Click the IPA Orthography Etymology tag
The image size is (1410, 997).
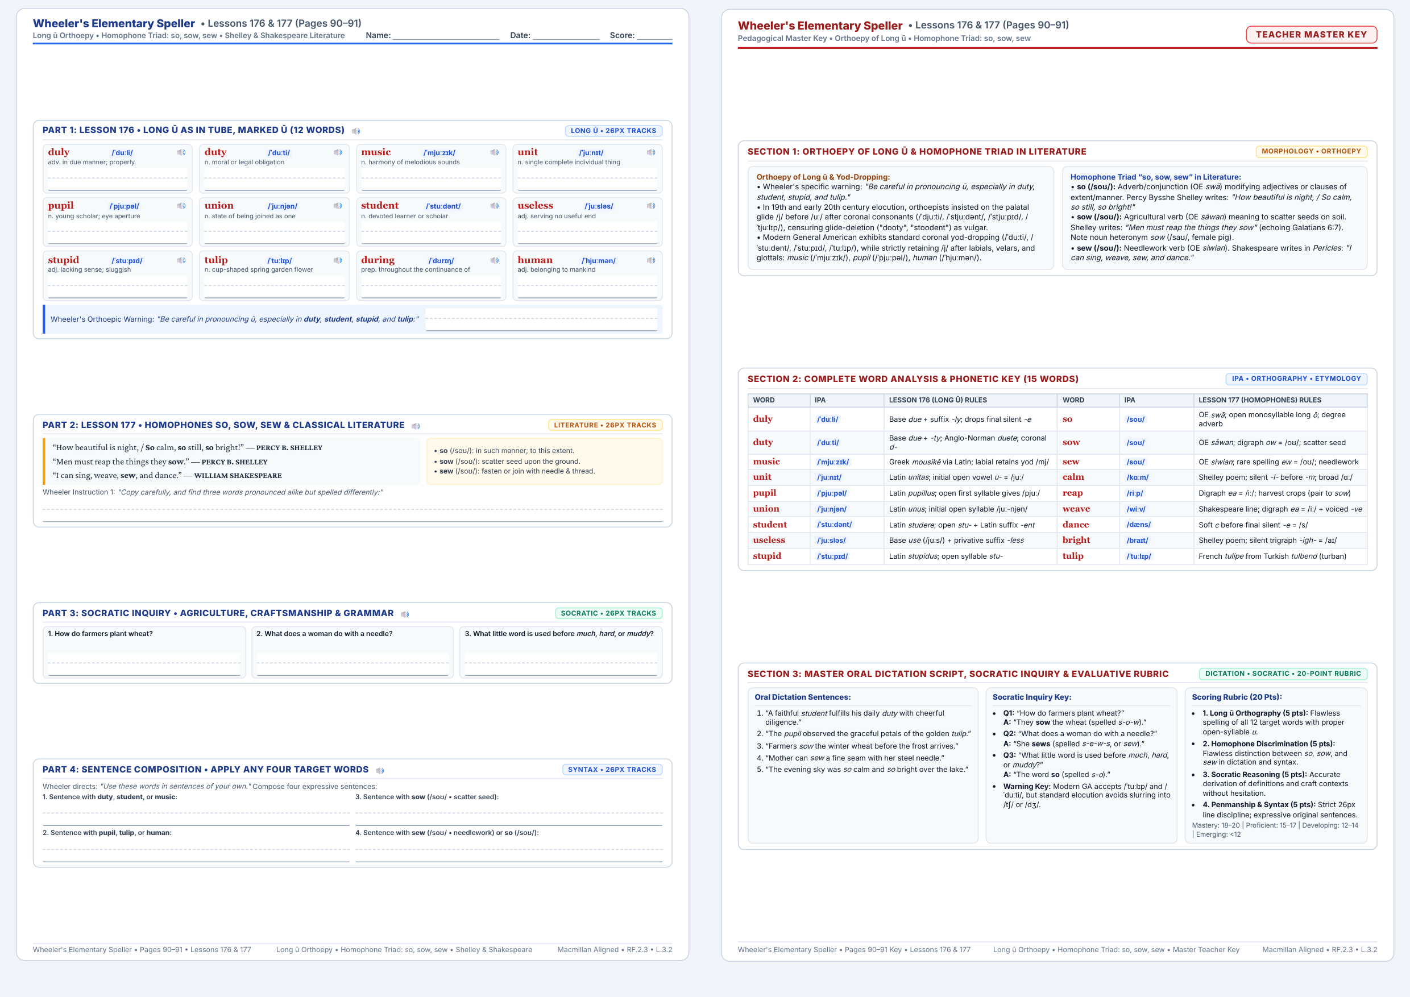[1296, 379]
